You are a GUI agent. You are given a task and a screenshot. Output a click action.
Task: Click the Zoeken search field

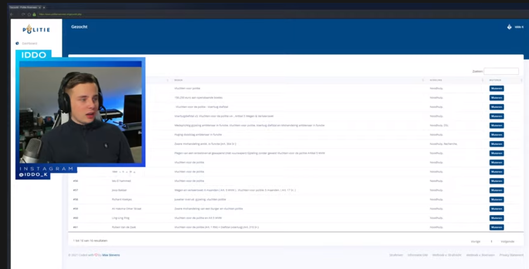coord(501,71)
